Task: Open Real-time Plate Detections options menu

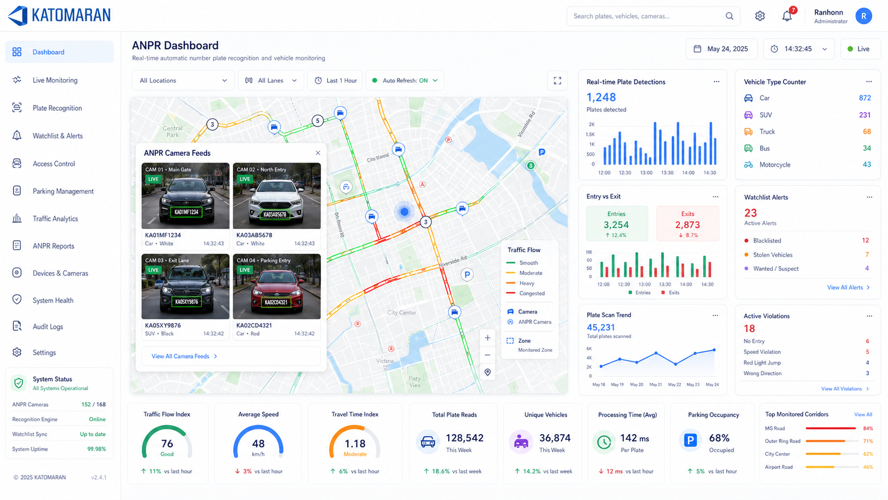Action: 716,82
